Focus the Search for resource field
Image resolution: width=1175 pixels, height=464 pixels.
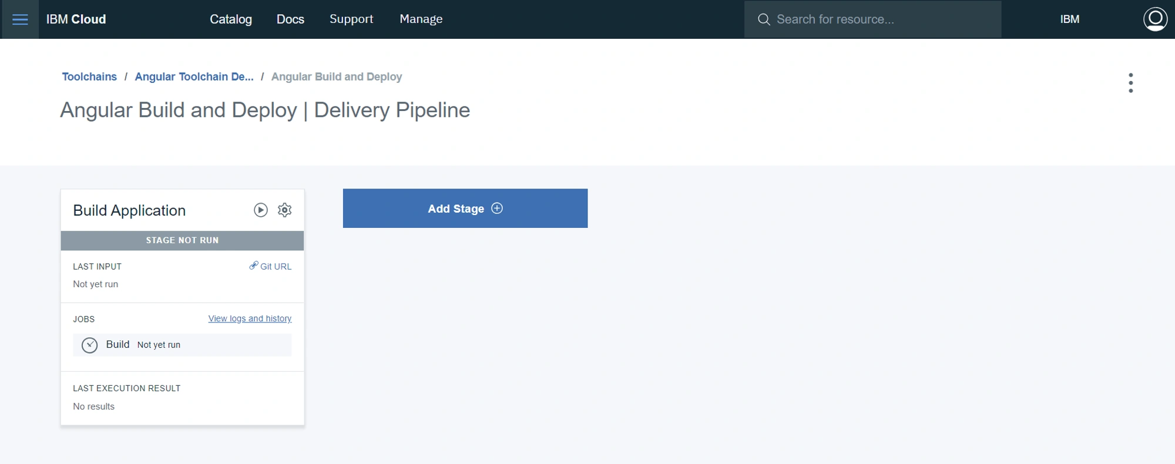[872, 19]
